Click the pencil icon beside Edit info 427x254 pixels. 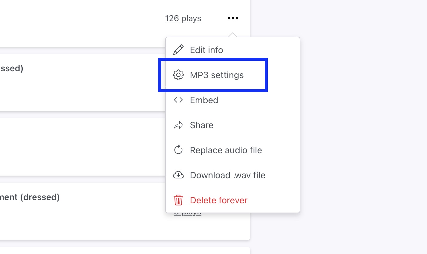click(x=178, y=50)
